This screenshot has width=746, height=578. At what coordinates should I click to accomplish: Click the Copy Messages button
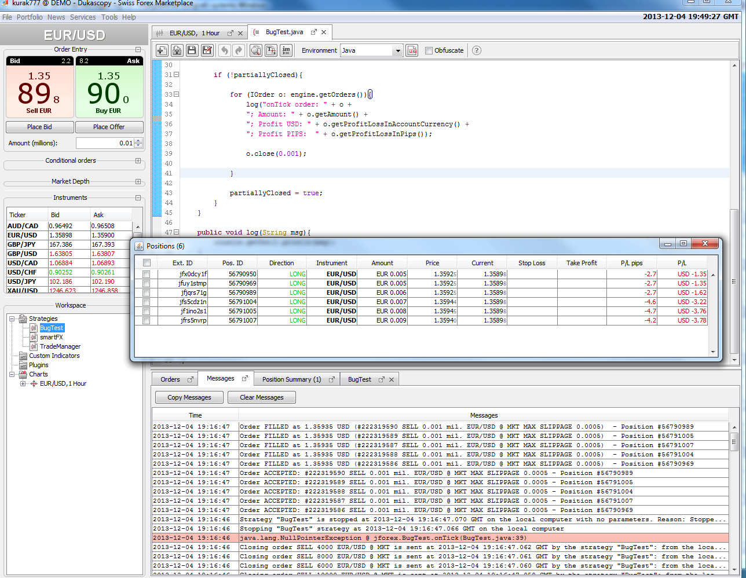click(x=189, y=397)
